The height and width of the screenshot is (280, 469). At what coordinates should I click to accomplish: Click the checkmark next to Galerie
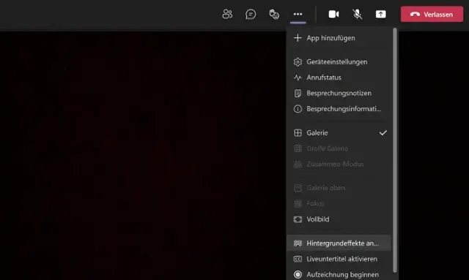(x=383, y=133)
